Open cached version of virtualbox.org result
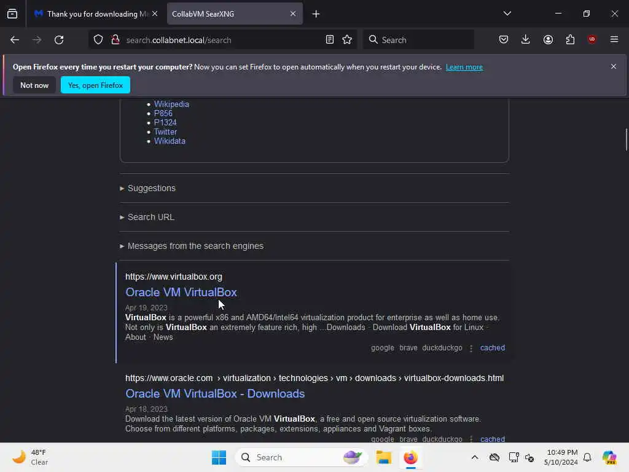Screen dimensions: 629x472 [492, 348]
